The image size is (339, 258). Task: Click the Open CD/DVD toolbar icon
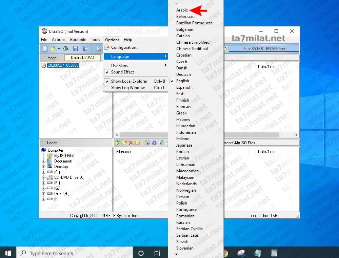point(66,49)
